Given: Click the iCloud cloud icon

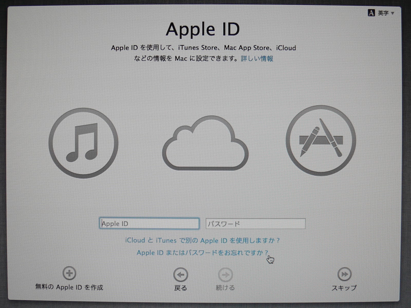Looking at the screenshot, I should [x=205, y=143].
